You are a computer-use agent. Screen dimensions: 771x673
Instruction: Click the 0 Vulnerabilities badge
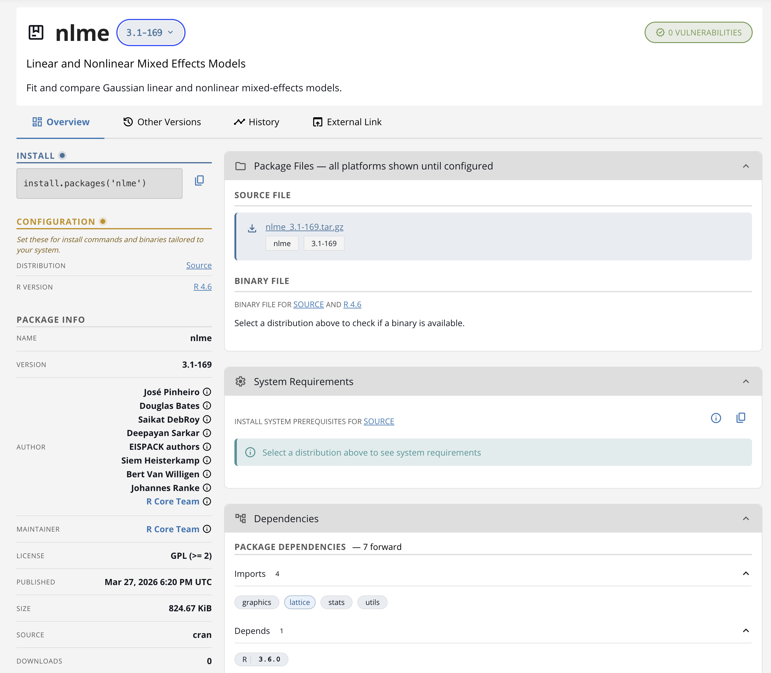pos(698,33)
